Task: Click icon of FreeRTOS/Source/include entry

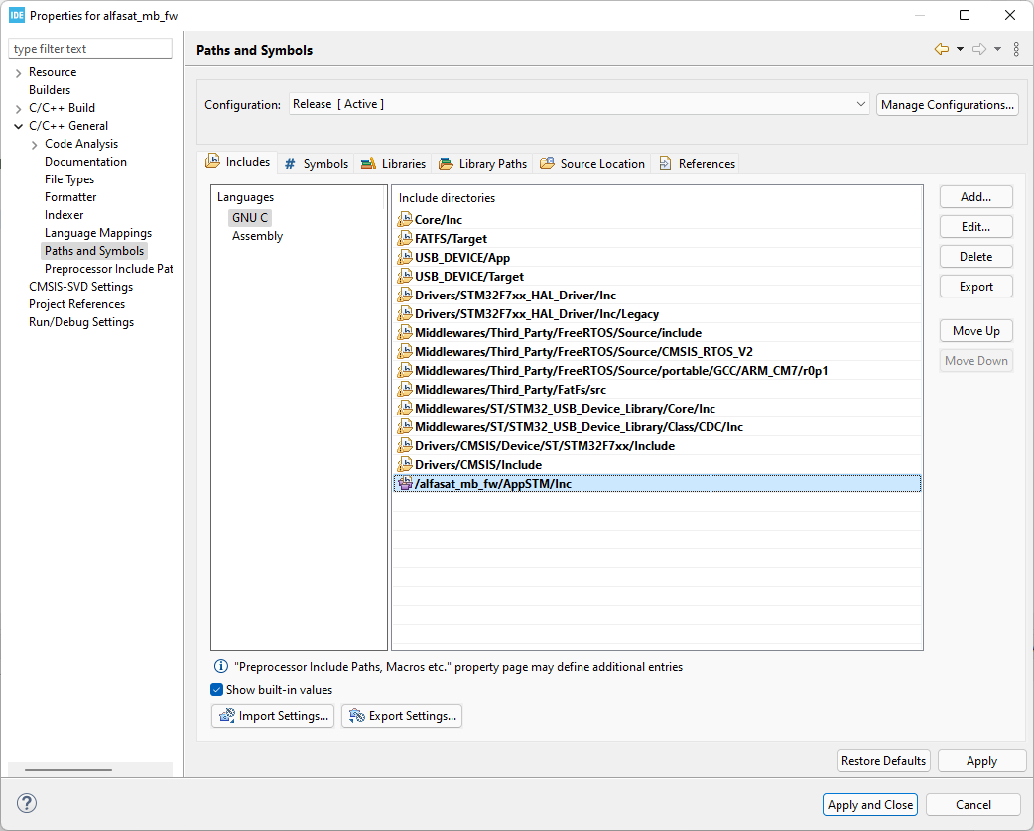Action: pyautogui.click(x=405, y=333)
